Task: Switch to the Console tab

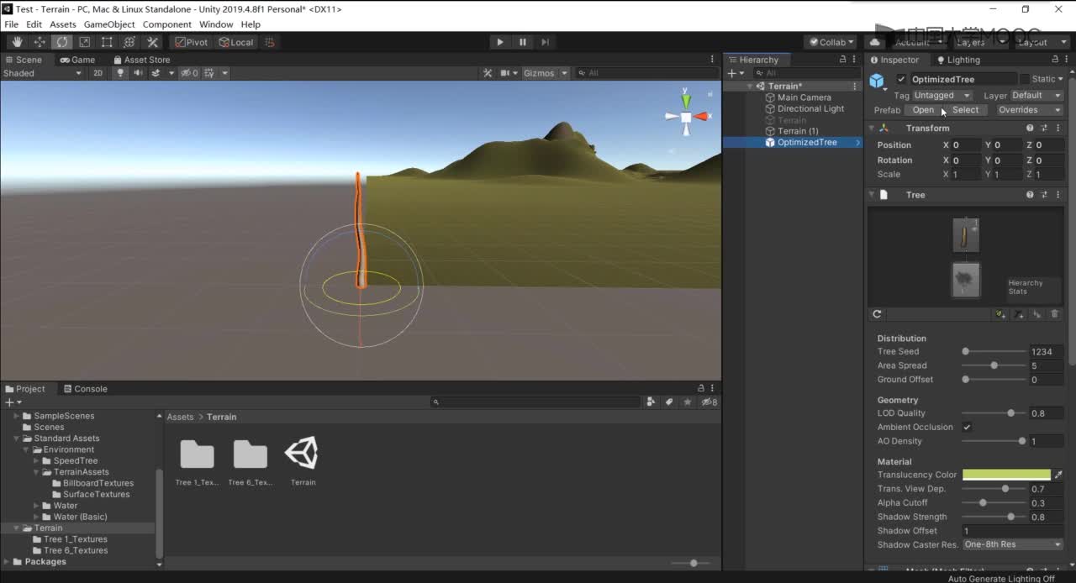Action: click(x=85, y=389)
